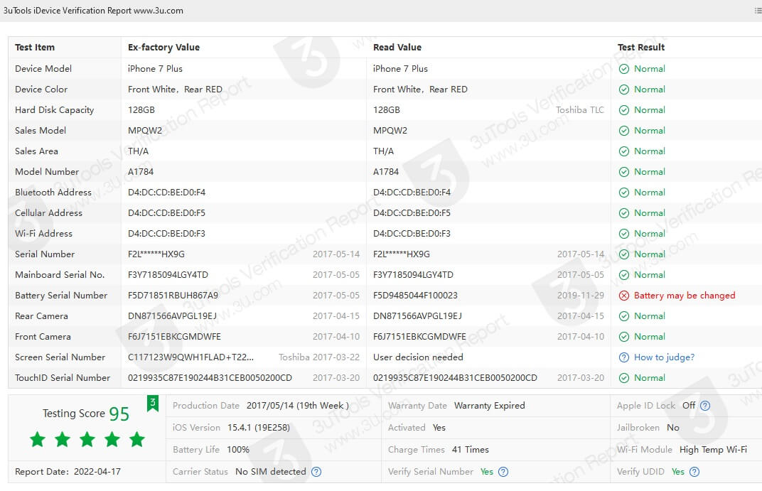Image resolution: width=762 pixels, height=491 pixels.
Task: Select the Toshiba TLC label
Action: click(579, 109)
